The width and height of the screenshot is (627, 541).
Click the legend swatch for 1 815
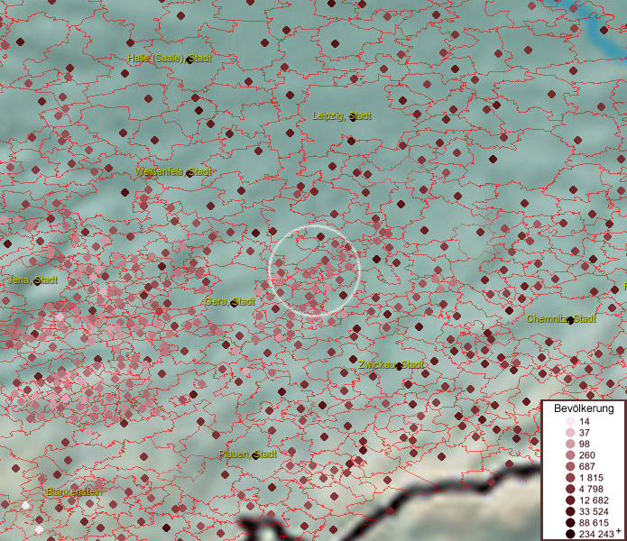coord(570,478)
